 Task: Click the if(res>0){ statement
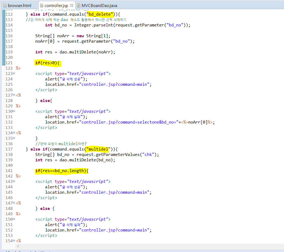[x=47, y=63]
